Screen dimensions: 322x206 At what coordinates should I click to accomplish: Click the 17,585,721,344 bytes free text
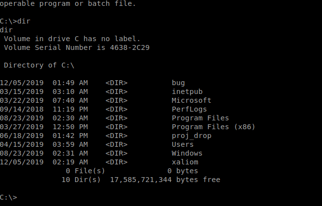pos(165,180)
